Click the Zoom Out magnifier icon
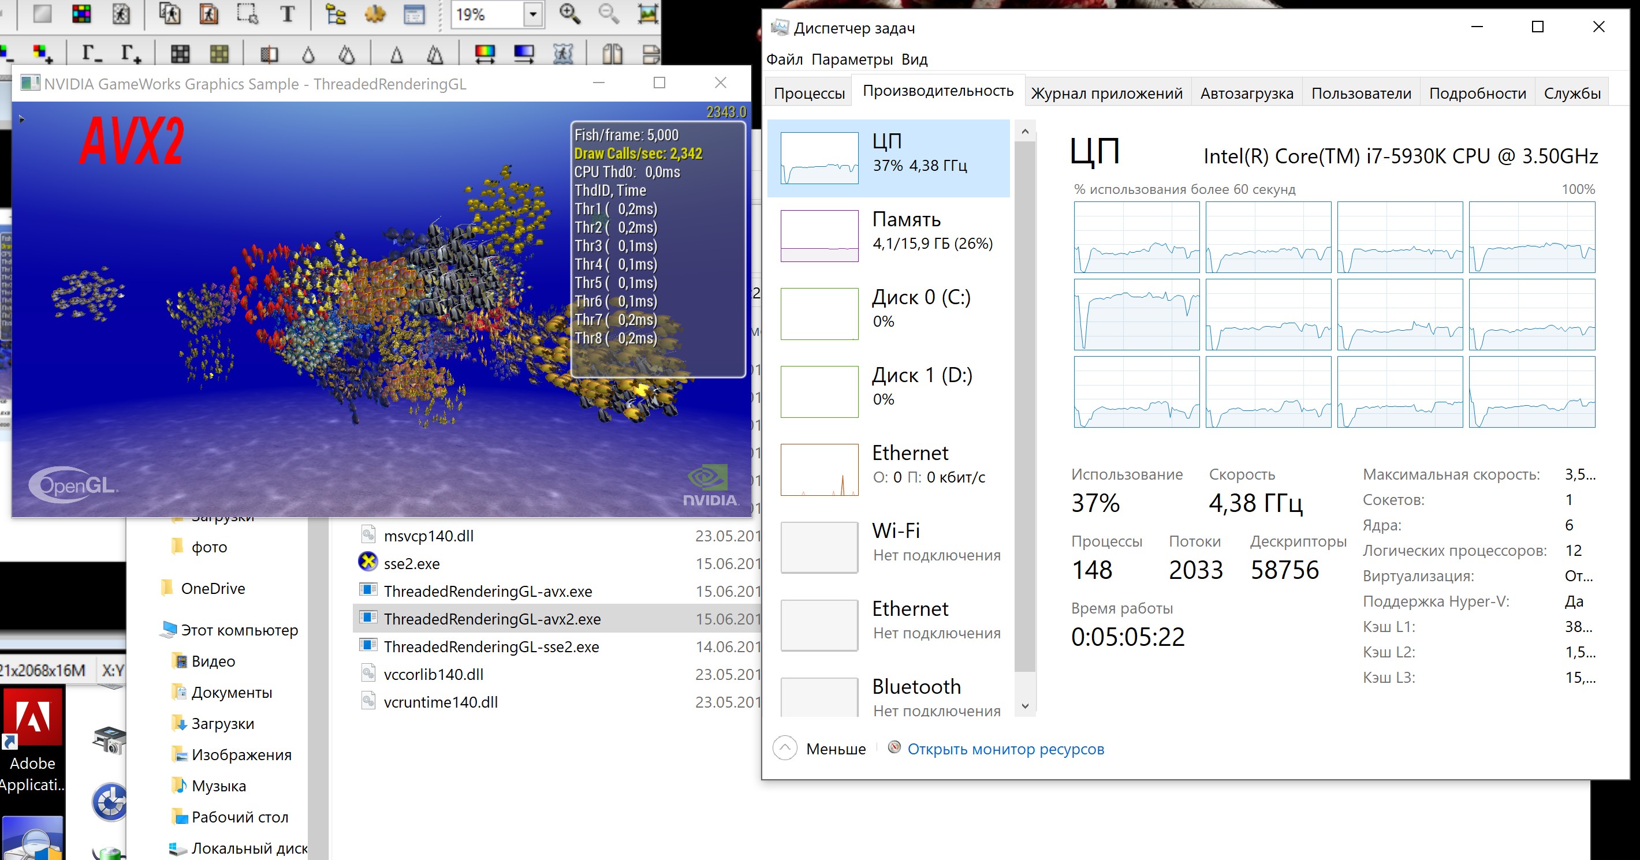Screen dimensions: 1640x860 608,13
